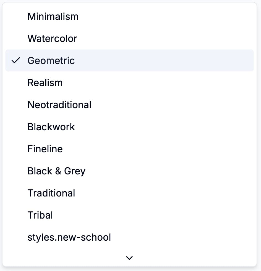Choose the Neotraditional style
The image size is (261, 271).
59,105
